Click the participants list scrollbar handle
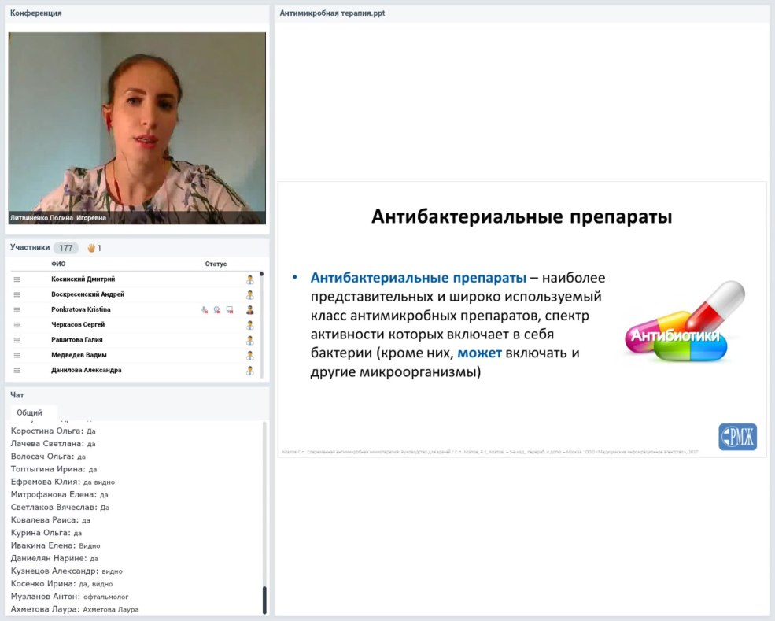The image size is (775, 621). [262, 275]
